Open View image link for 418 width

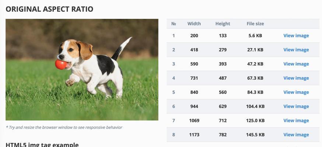296,50
